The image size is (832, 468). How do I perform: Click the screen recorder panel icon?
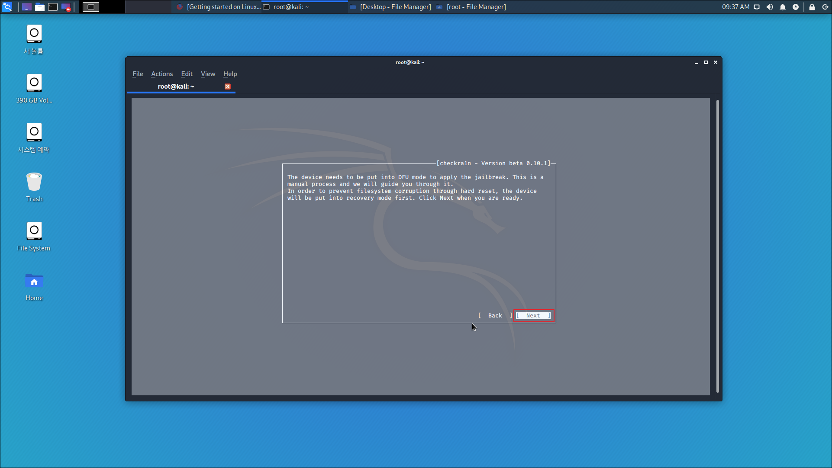point(66,7)
